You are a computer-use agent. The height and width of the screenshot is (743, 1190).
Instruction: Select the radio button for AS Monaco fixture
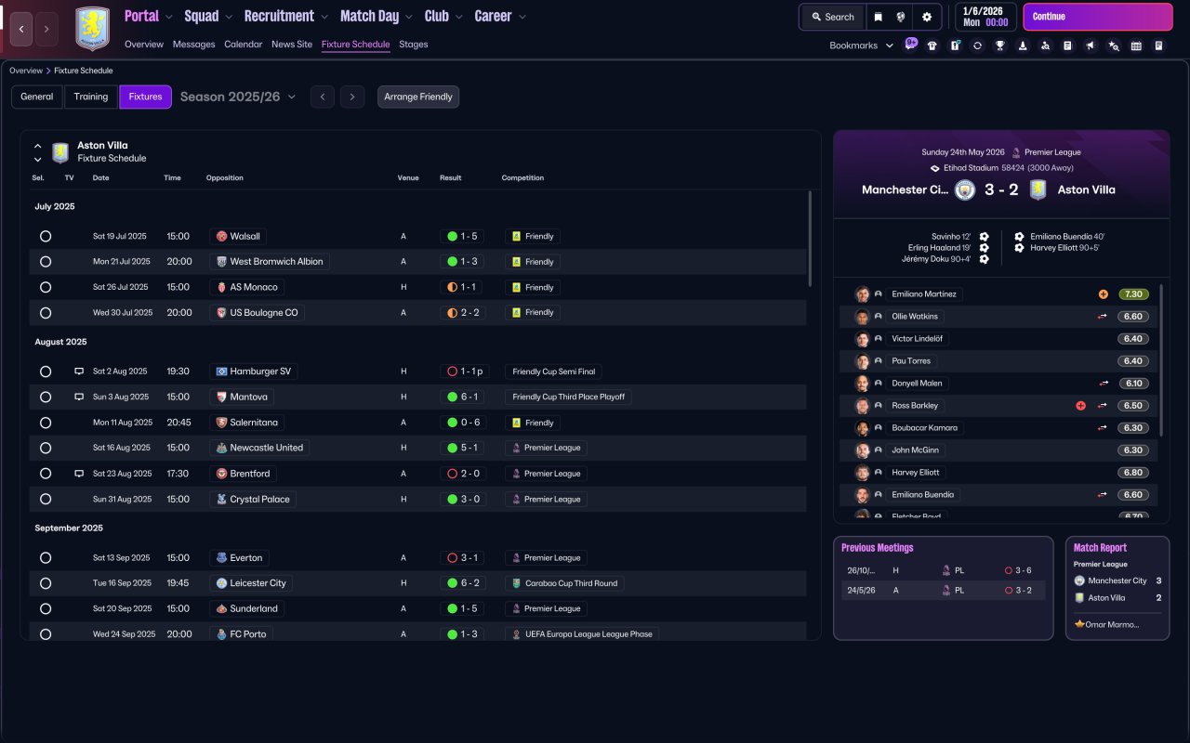(46, 288)
